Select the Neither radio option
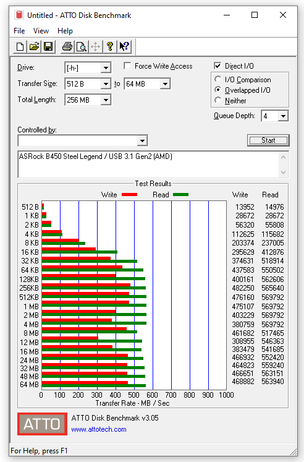 click(x=217, y=100)
